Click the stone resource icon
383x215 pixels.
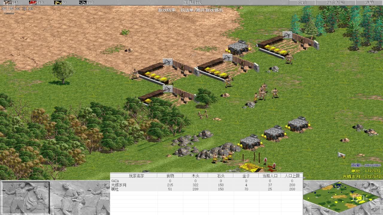(83, 2)
